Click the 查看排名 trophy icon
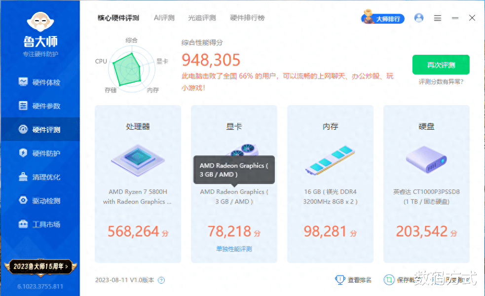Screen dimensions: 485x296 340,280
